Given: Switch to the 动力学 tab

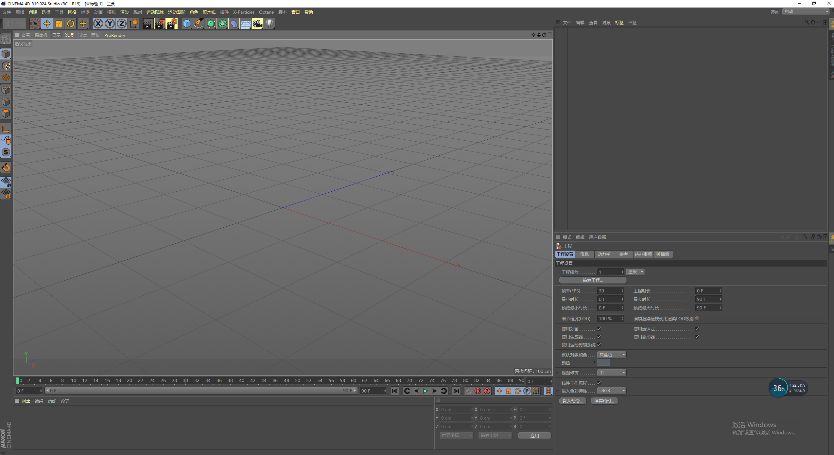Looking at the screenshot, I should coord(604,254).
